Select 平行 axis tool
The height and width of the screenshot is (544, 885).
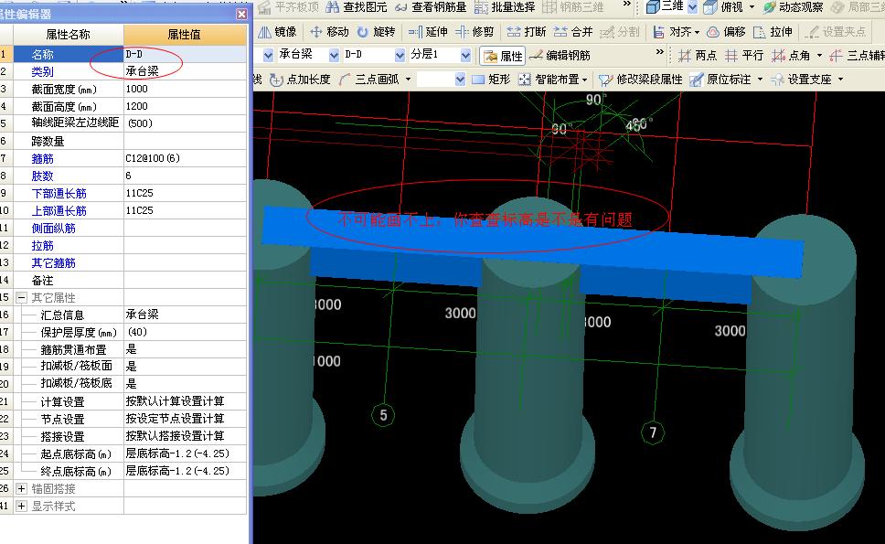(x=744, y=55)
